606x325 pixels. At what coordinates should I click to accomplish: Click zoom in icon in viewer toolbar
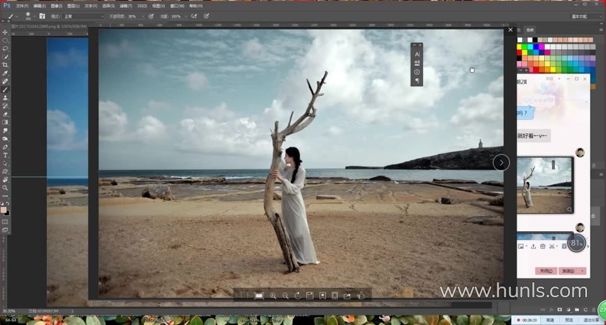[x=273, y=295]
